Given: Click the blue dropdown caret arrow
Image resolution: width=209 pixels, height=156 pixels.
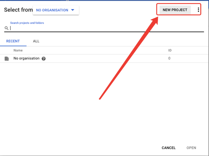Looking at the screenshot, I should point(73,10).
